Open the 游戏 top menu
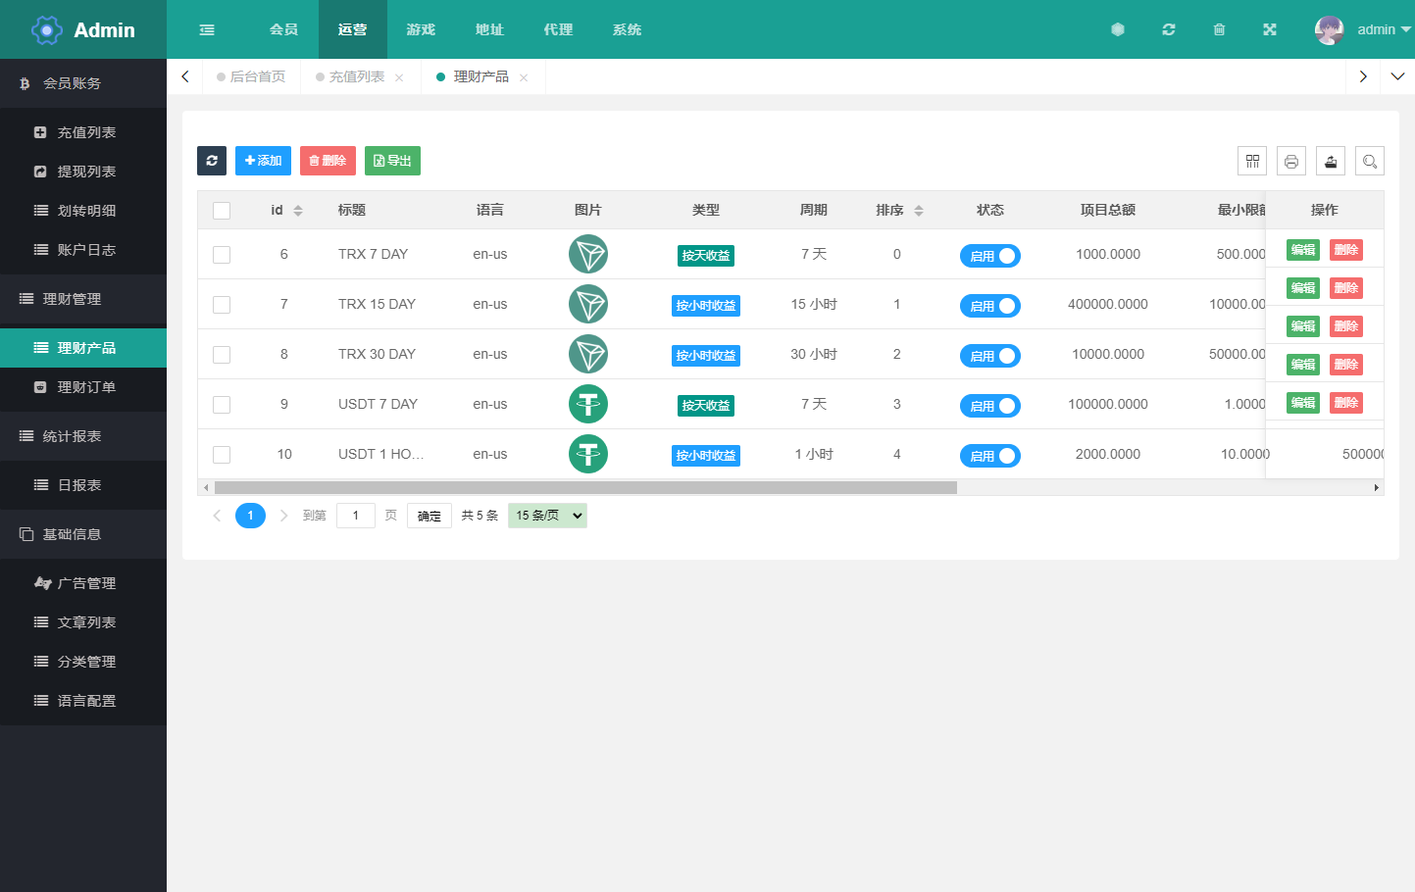Viewport: 1415px width, 892px height. click(422, 29)
